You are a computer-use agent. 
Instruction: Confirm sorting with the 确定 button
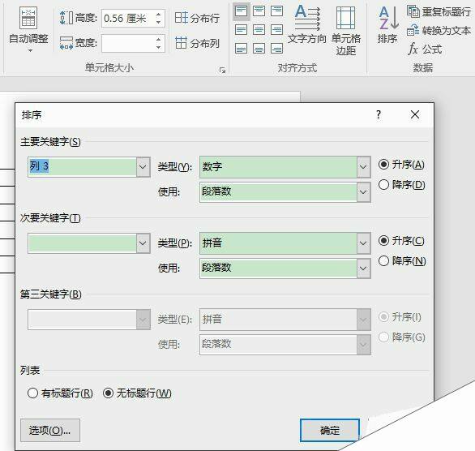(330, 431)
